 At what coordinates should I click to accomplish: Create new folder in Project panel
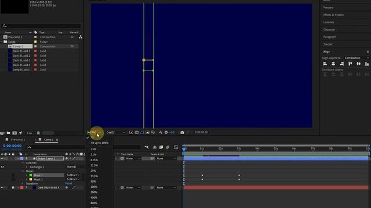pyautogui.click(x=8, y=133)
